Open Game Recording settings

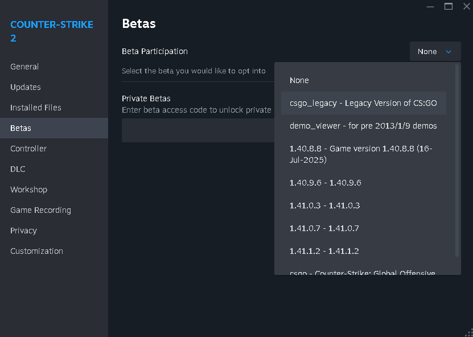point(40,210)
